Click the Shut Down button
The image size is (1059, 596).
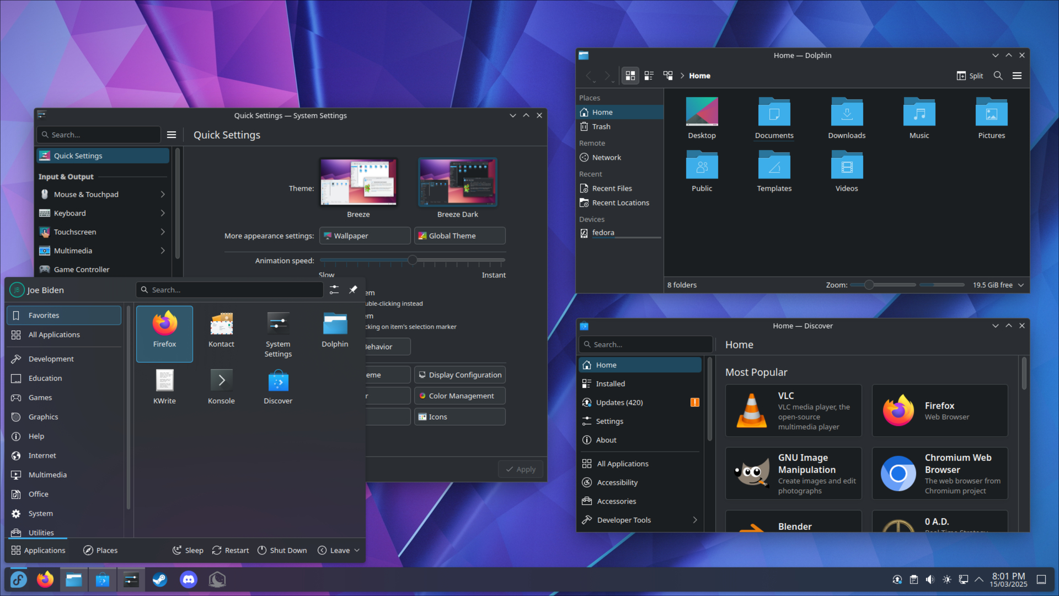pos(282,550)
